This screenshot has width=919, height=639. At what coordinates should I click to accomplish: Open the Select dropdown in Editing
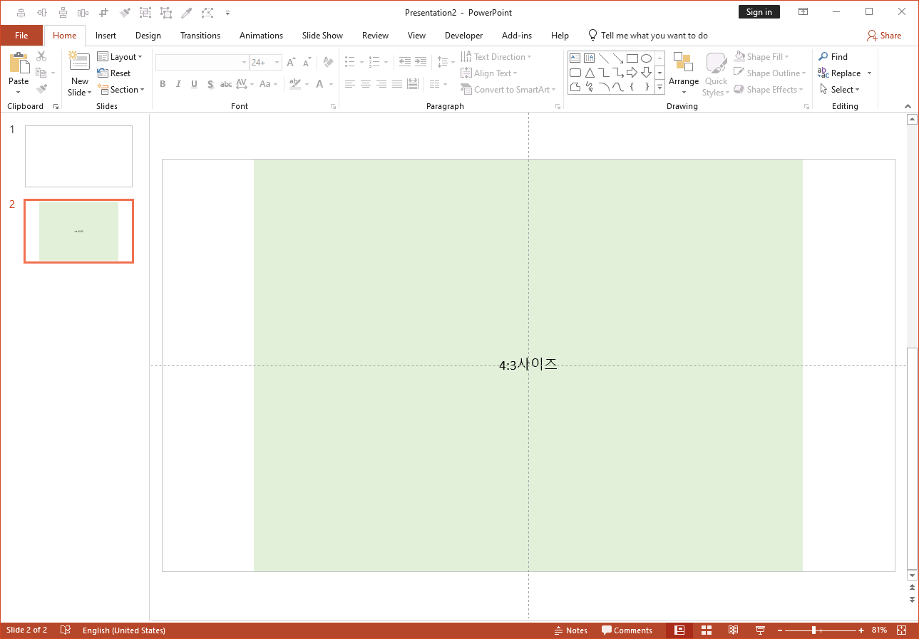point(840,90)
